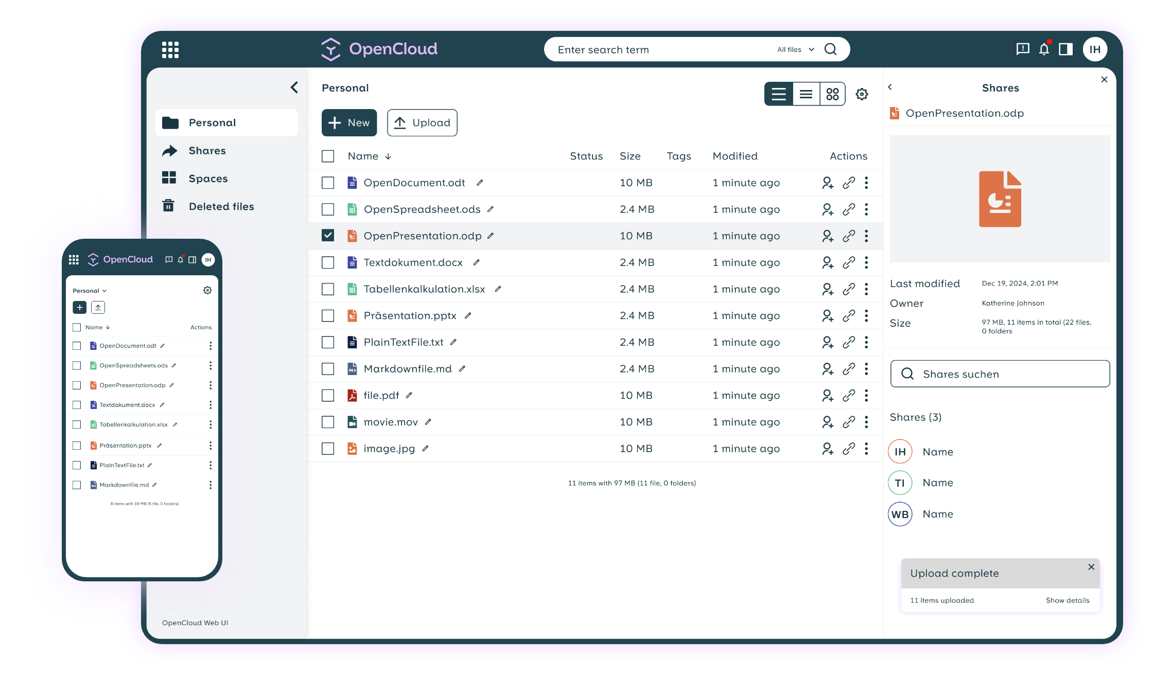The image size is (1154, 675).
Task: Switch to the tiles view icon
Action: click(x=832, y=94)
